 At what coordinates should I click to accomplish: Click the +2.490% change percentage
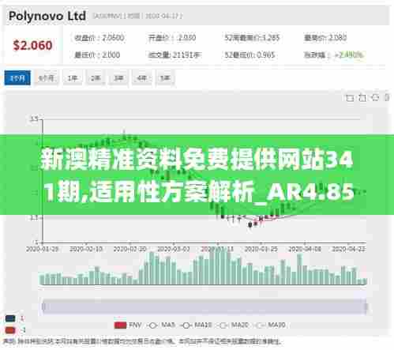[349, 55]
